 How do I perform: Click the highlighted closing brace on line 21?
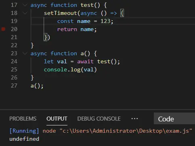(46, 37)
